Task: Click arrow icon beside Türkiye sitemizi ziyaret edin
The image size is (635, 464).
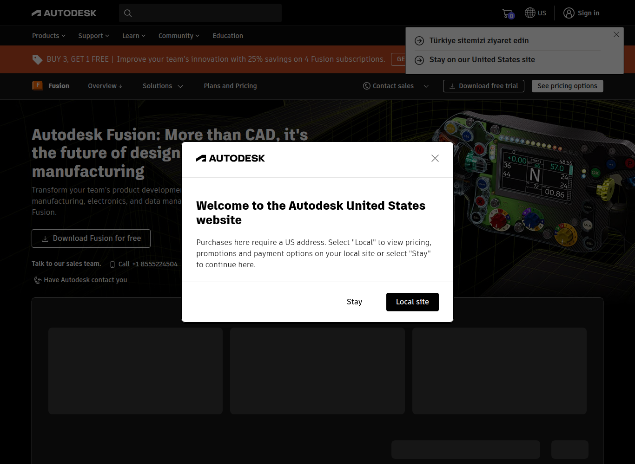Action: tap(419, 41)
